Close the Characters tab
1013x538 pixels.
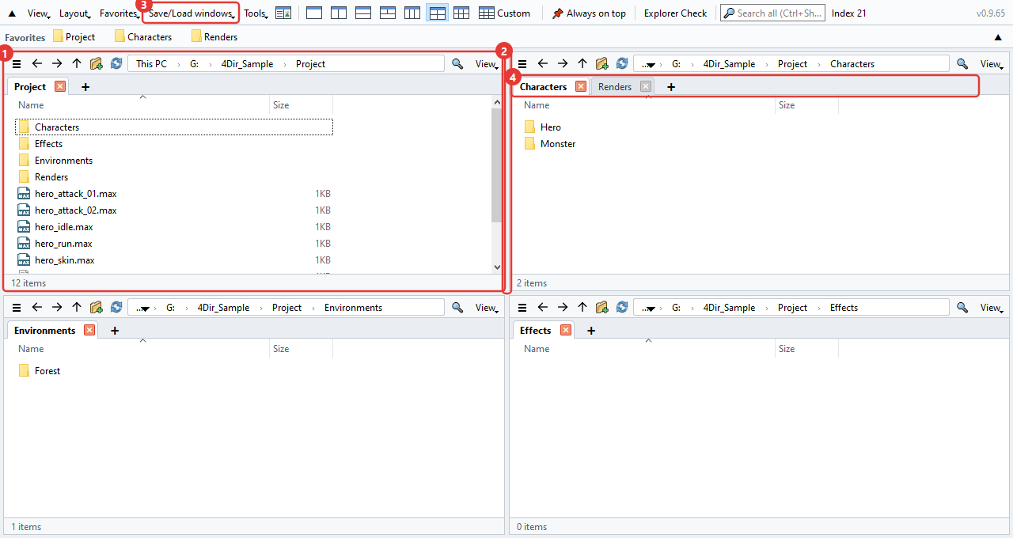(581, 87)
